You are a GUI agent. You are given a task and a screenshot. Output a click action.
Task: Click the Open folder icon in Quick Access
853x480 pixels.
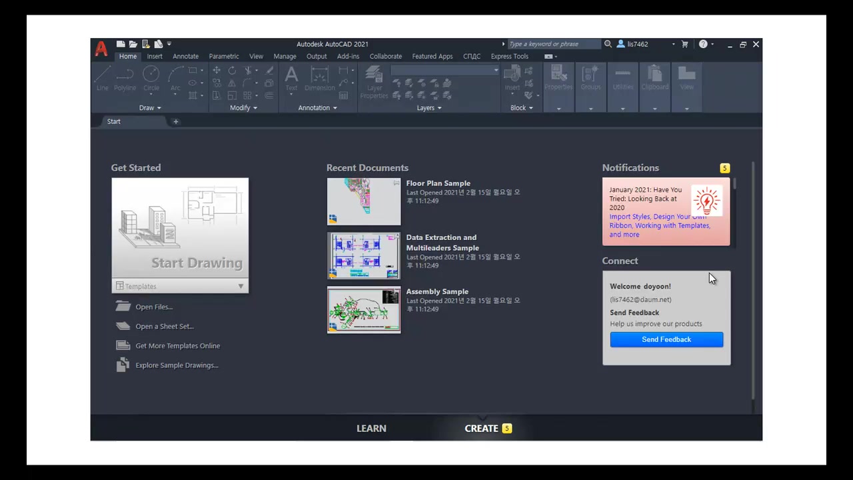click(x=133, y=44)
